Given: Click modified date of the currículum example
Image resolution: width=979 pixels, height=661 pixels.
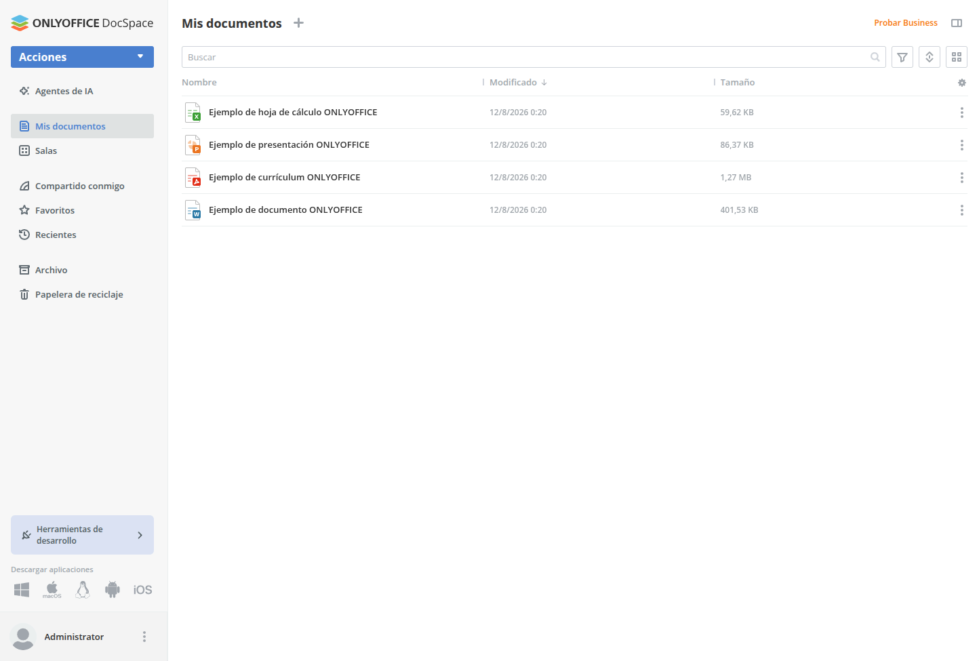Looking at the screenshot, I should coord(518,178).
